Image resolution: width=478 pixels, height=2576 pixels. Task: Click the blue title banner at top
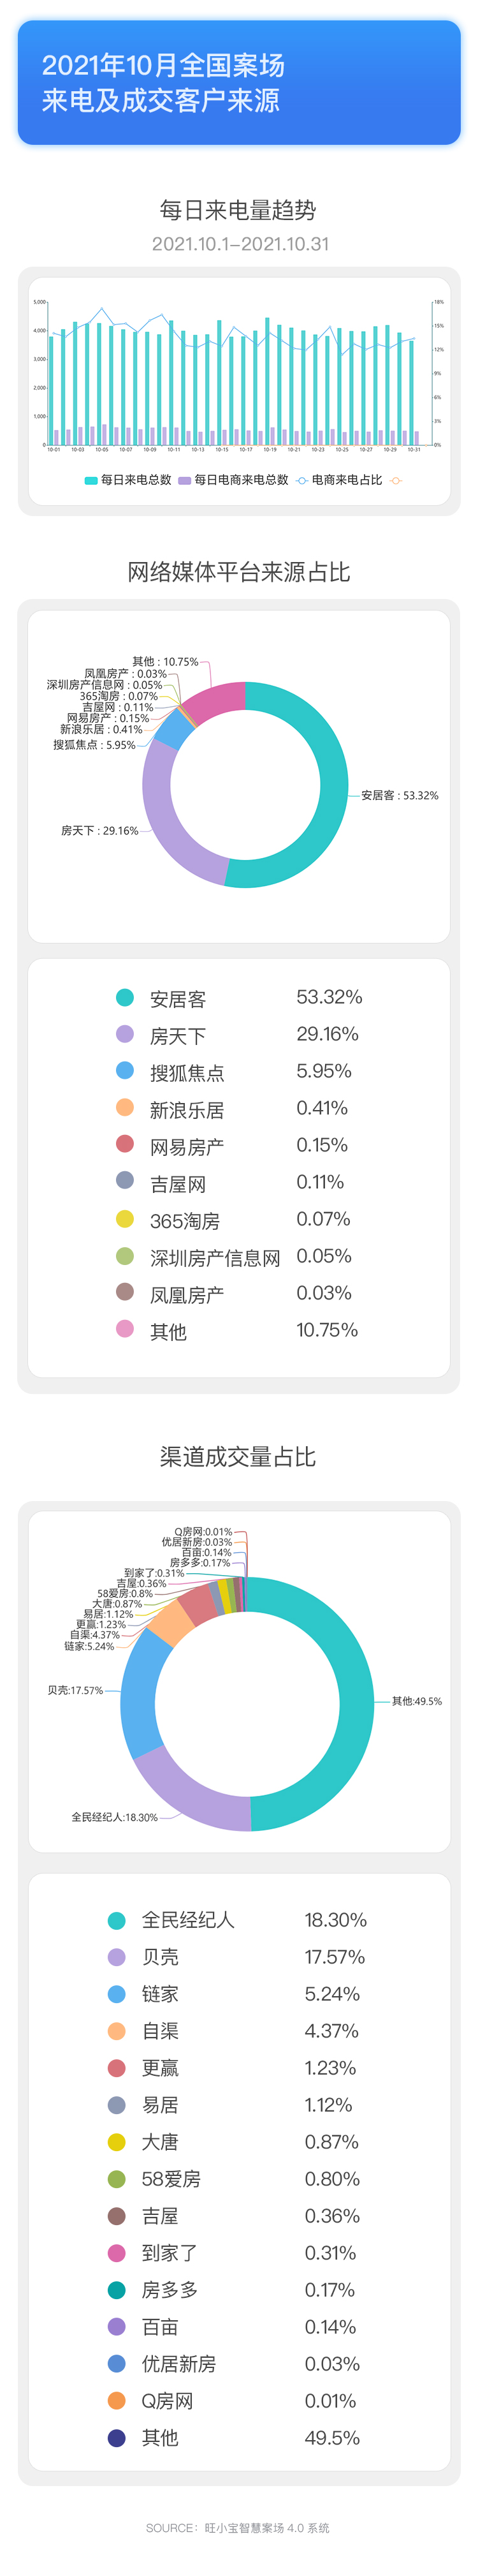[x=239, y=83]
